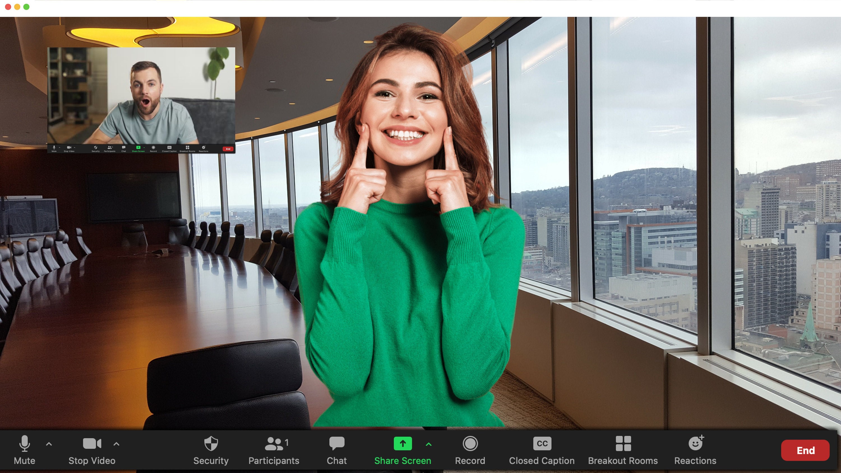Expand the microphone audio options chevron
The image size is (841, 473).
point(49,444)
